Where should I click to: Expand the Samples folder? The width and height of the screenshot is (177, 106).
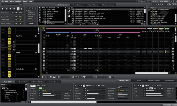[x=43, y=15]
